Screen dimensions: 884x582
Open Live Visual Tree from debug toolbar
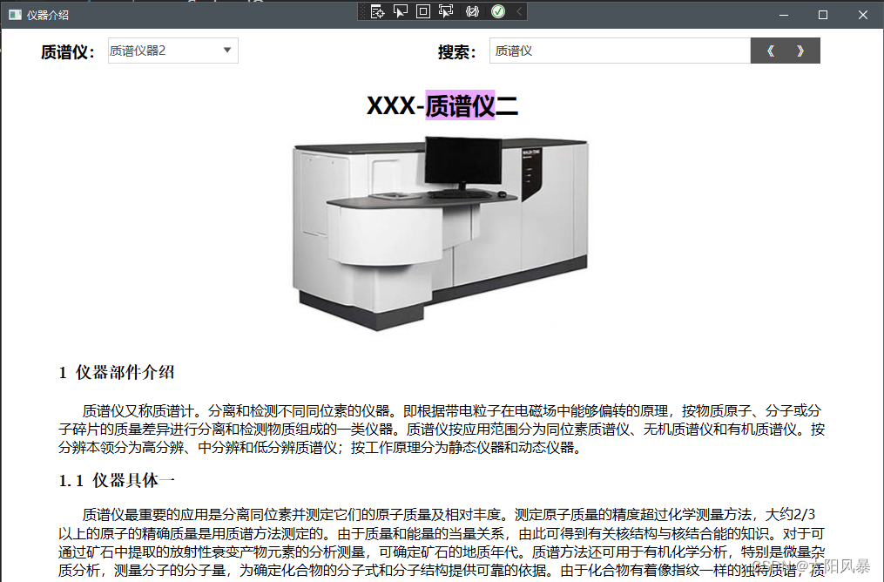pyautogui.click(x=377, y=11)
